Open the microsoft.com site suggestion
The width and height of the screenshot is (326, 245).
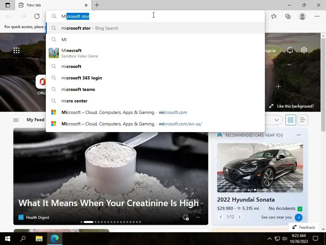point(155,112)
